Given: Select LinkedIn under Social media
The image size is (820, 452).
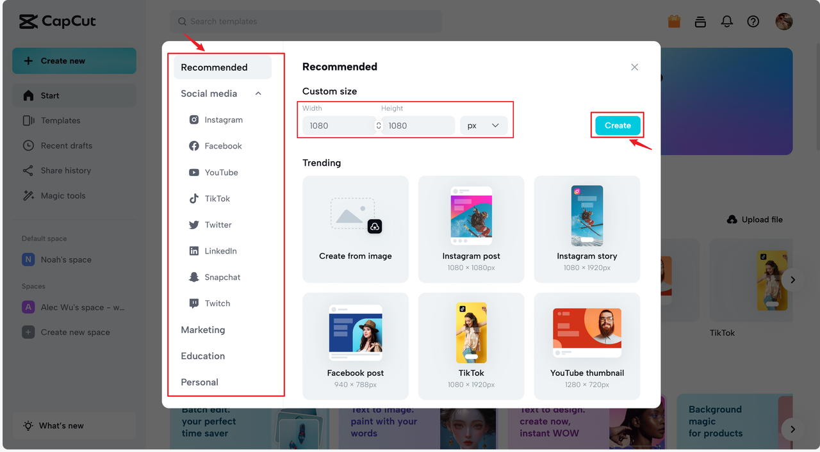Looking at the screenshot, I should (x=222, y=251).
